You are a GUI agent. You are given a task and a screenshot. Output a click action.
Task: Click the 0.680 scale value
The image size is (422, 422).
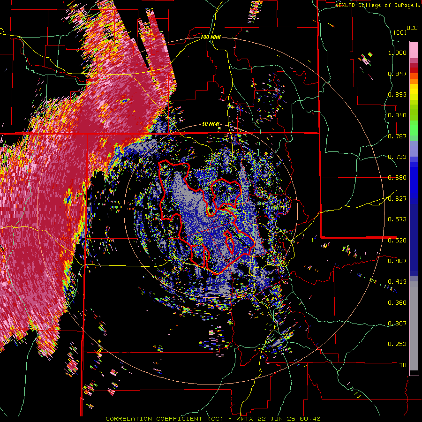(397, 178)
